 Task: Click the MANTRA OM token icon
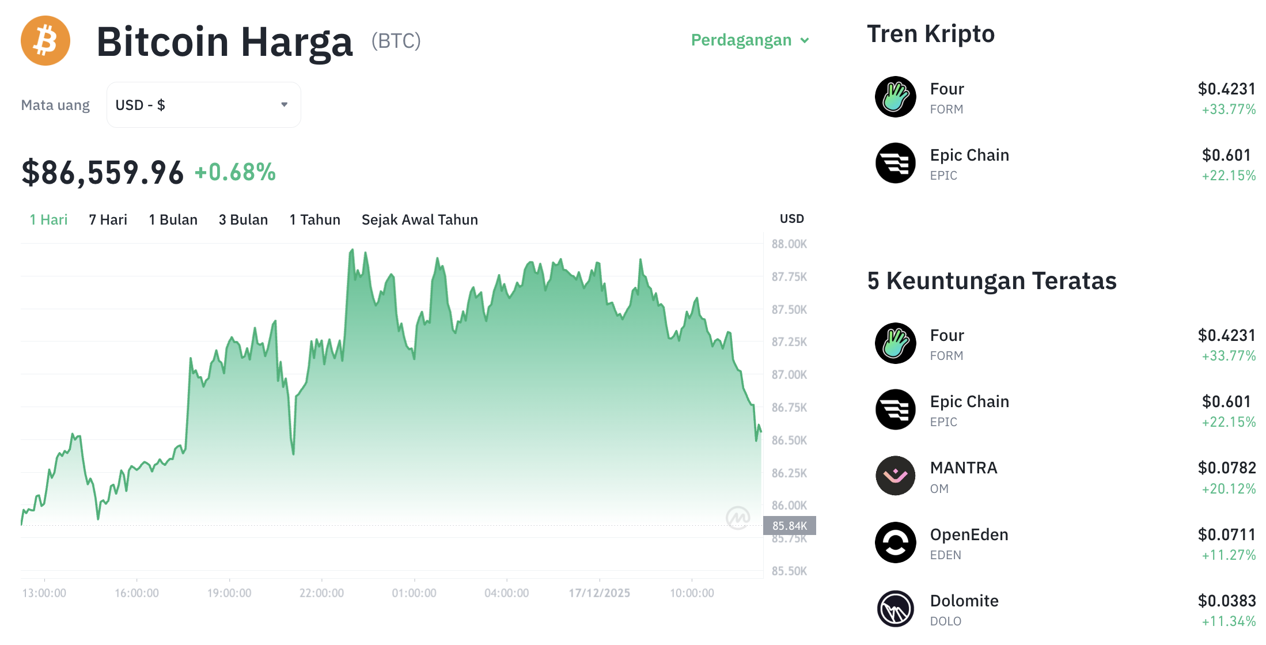click(895, 476)
